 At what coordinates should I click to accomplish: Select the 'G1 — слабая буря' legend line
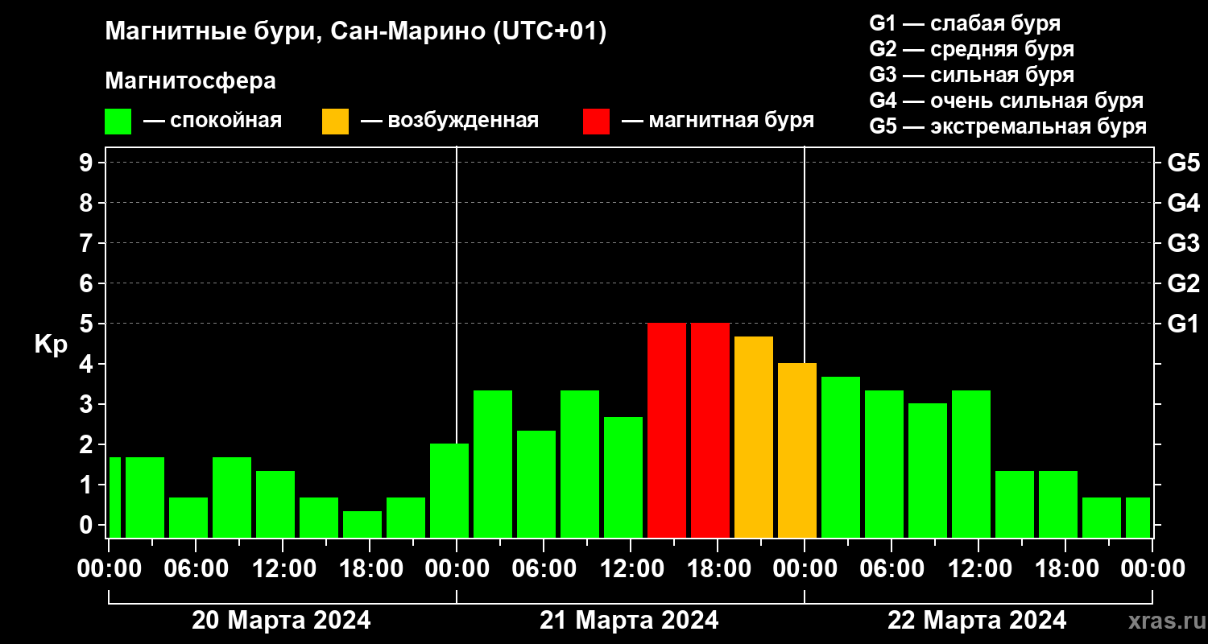pyautogui.click(x=965, y=23)
